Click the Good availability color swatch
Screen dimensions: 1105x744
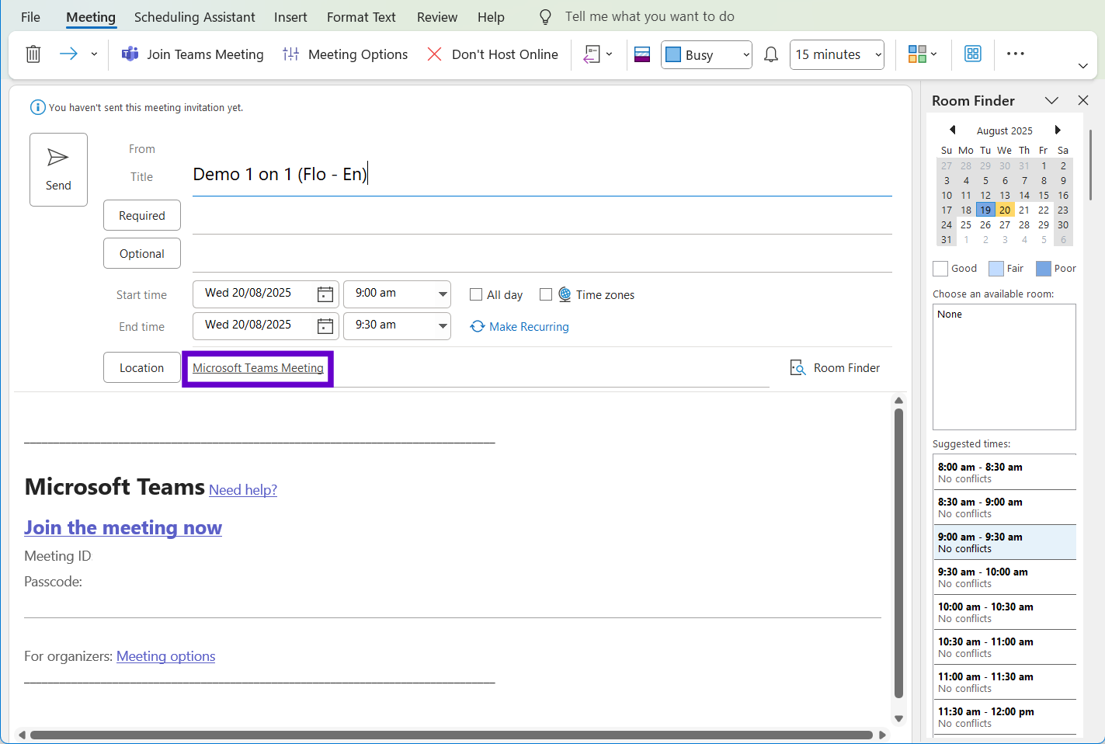coord(940,269)
